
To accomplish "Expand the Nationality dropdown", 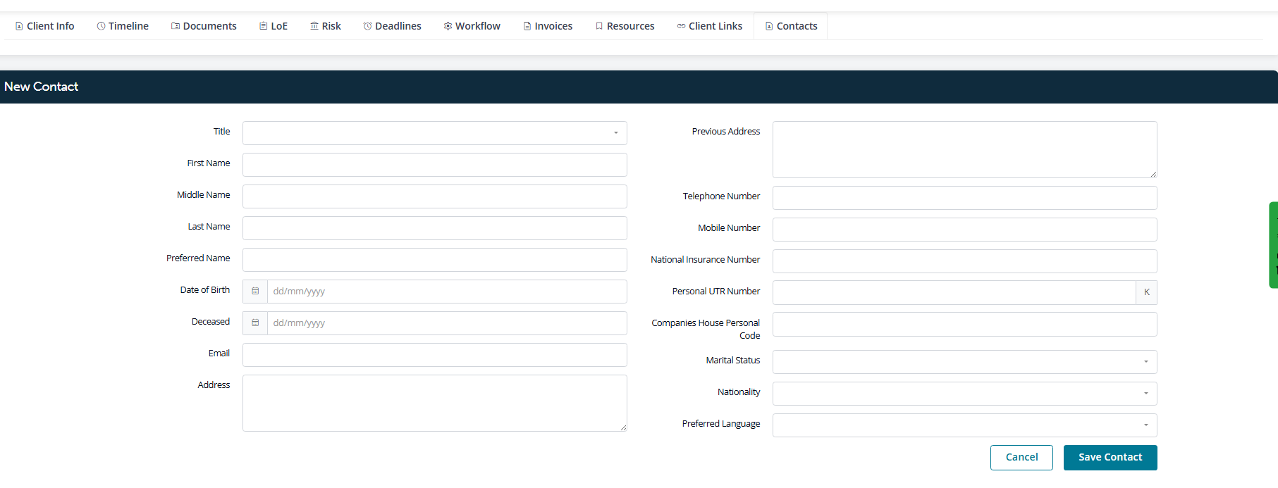I will [x=964, y=394].
